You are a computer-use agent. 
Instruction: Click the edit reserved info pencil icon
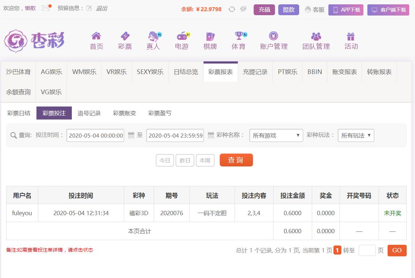tap(89, 8)
